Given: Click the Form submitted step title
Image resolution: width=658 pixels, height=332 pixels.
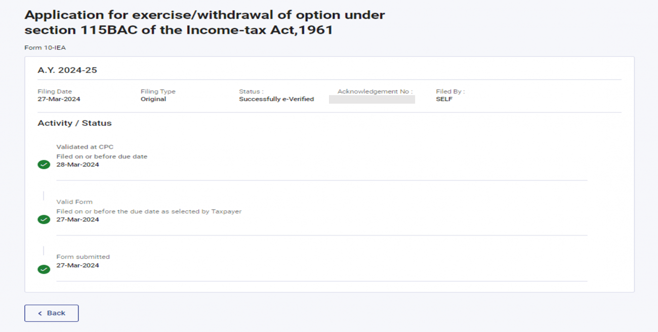Looking at the screenshot, I should point(83,257).
